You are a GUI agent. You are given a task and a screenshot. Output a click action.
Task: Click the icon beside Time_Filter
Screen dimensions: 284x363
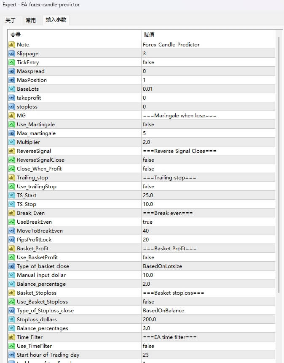click(x=12, y=337)
